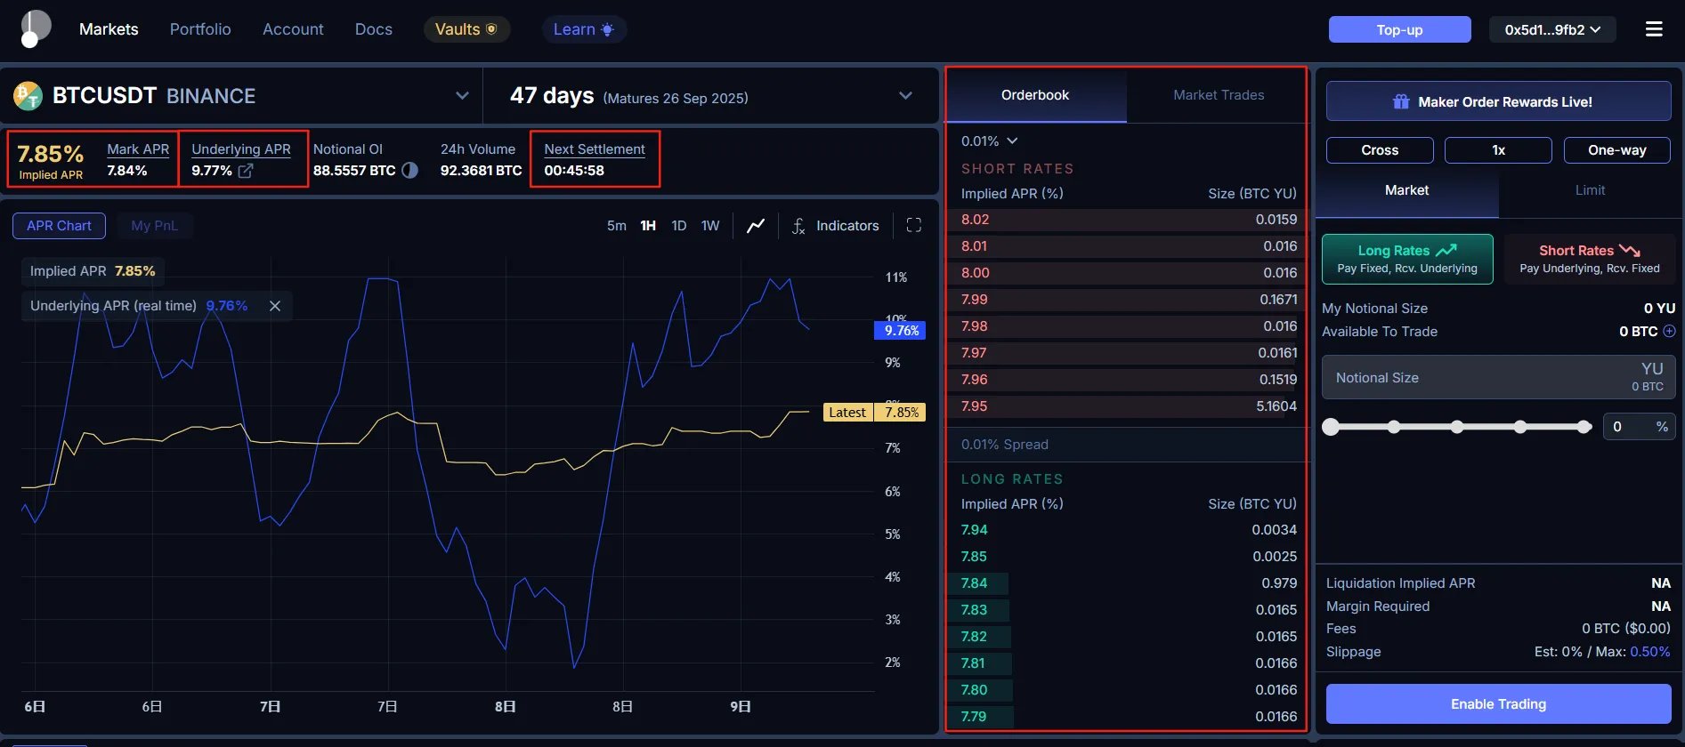Open the 0.01% orderbook grouping dropdown
The height and width of the screenshot is (747, 1685).
pos(989,141)
